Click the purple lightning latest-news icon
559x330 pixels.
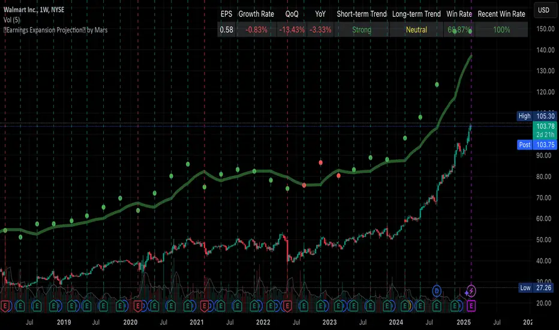tap(471, 291)
